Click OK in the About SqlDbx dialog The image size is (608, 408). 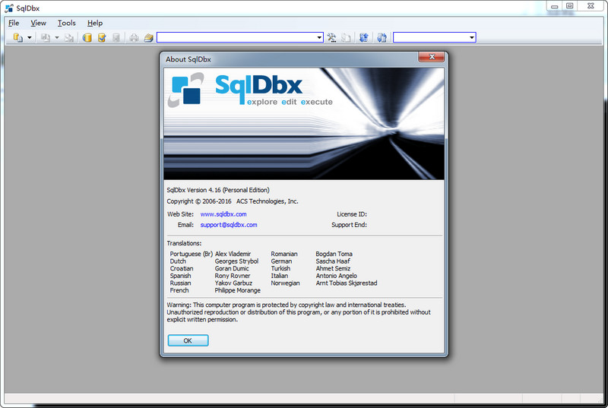188,340
